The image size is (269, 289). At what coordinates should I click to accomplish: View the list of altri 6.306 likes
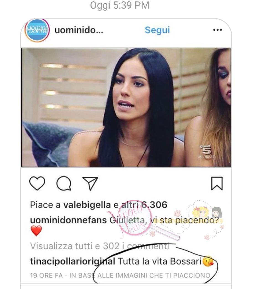144,205
